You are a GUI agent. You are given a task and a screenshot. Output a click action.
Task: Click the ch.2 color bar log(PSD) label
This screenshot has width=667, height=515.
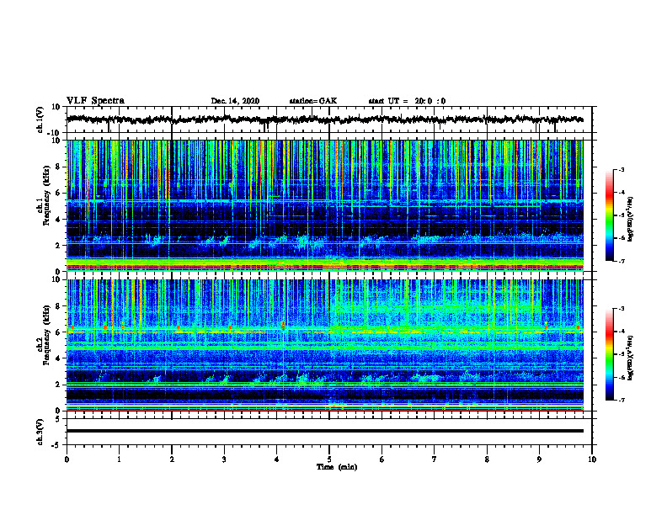tap(631, 358)
